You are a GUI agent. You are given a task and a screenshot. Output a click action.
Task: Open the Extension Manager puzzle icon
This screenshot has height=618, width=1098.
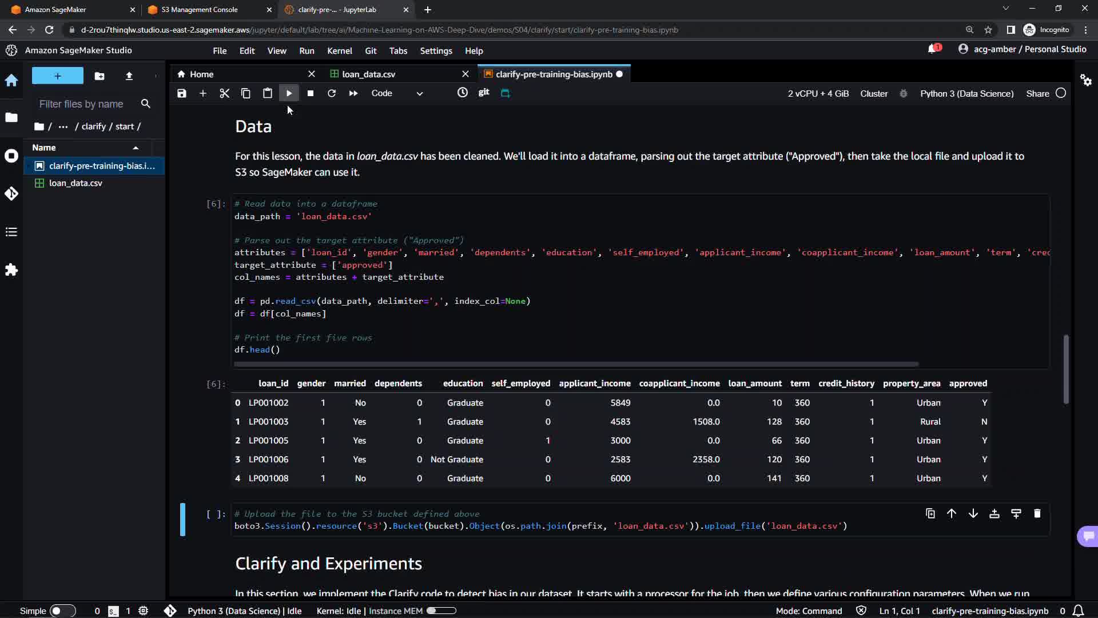[11, 270]
